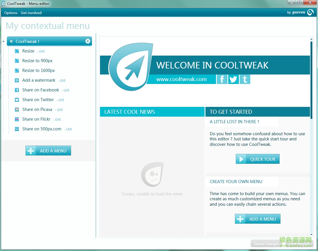
Task: Click the Facebook icon in the welcome banner
Action: click(x=222, y=79)
